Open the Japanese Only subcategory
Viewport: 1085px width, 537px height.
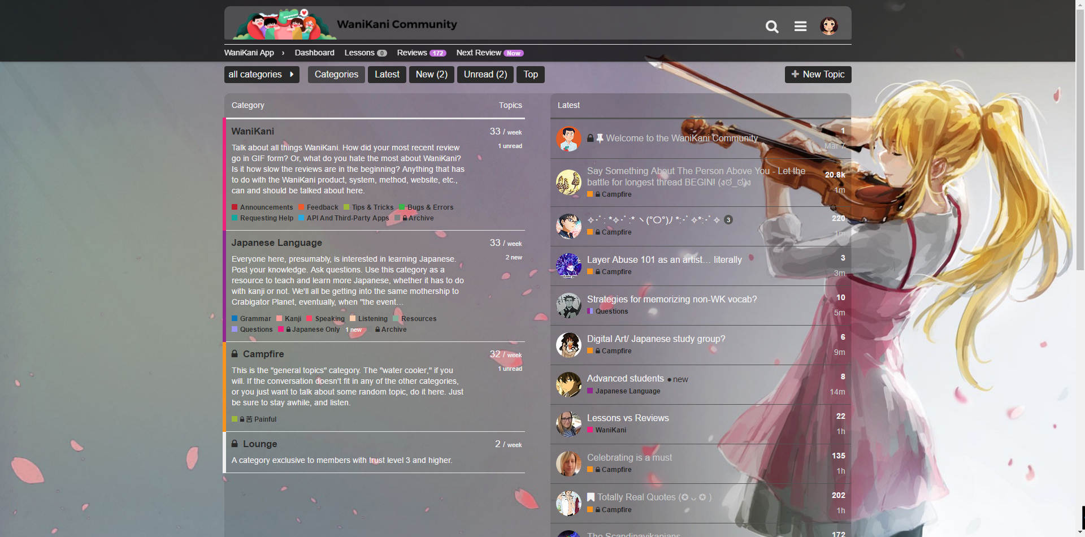pyautogui.click(x=309, y=330)
